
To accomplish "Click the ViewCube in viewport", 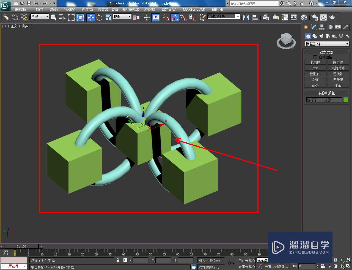I will 286,41.
